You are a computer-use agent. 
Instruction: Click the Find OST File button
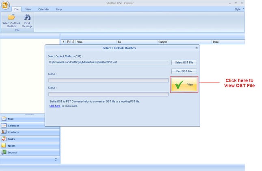pyautogui.click(x=184, y=71)
